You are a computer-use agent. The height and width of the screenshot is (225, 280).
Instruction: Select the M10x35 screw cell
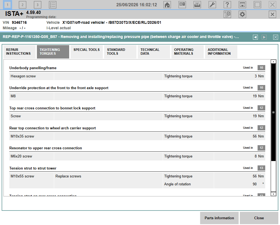pyautogui.click(x=31, y=136)
